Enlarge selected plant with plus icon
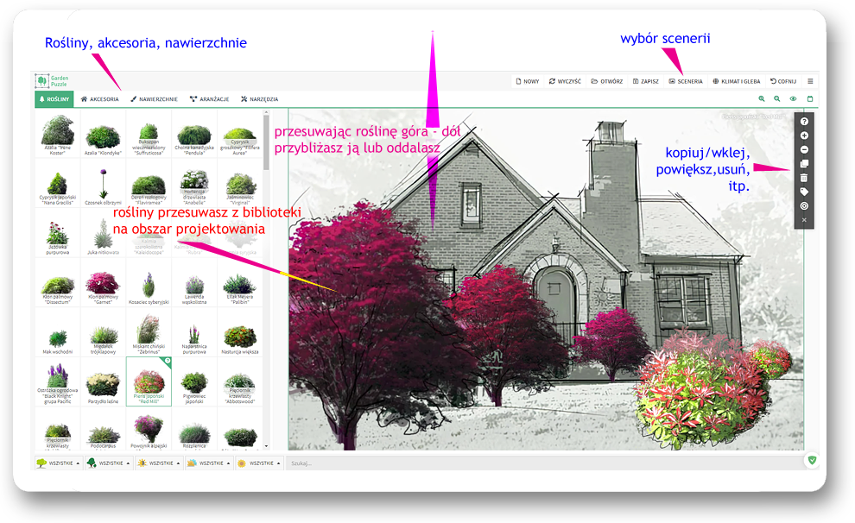The image size is (855, 523). [x=804, y=136]
